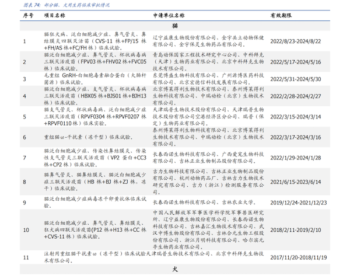Click serial number '8' cell

(24, 182)
